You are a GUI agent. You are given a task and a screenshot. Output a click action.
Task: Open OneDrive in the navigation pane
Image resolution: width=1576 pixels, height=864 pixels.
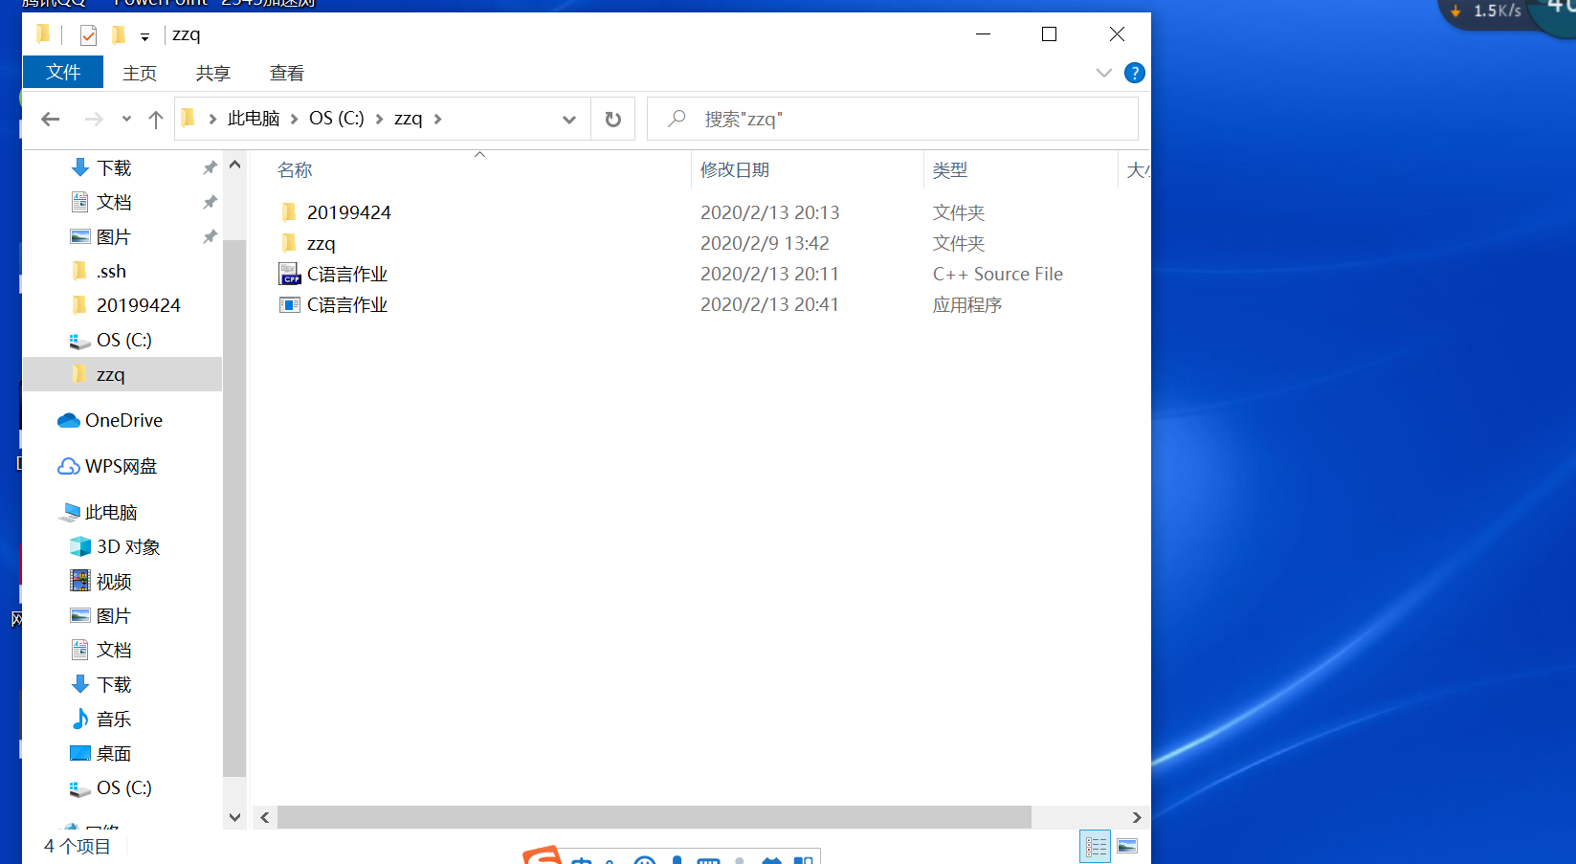pyautogui.click(x=123, y=421)
